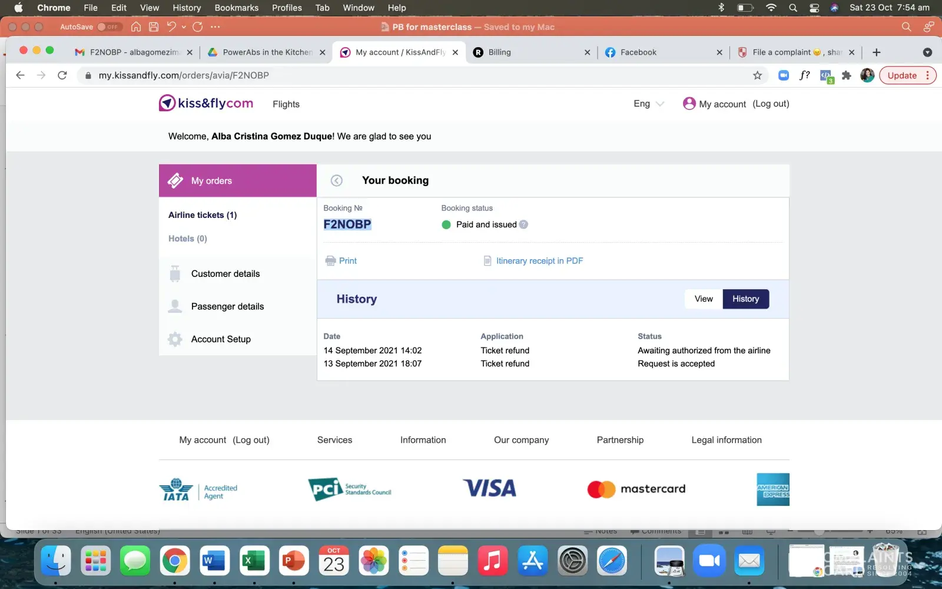942x589 pixels.
Task: Open the Eng language dropdown
Action: click(x=649, y=104)
